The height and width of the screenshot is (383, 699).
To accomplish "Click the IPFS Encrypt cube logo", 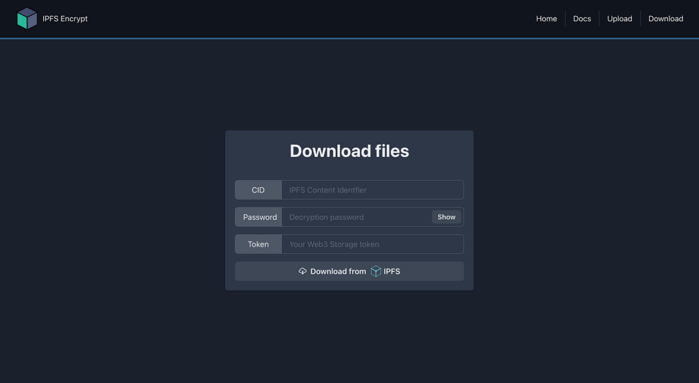I will (x=27, y=19).
